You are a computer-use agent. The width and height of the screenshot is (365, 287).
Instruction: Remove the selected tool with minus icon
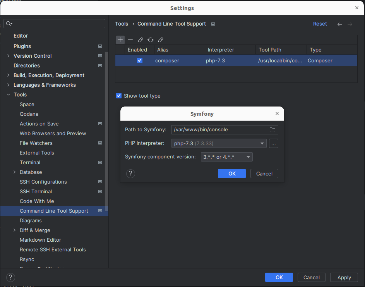(x=130, y=40)
